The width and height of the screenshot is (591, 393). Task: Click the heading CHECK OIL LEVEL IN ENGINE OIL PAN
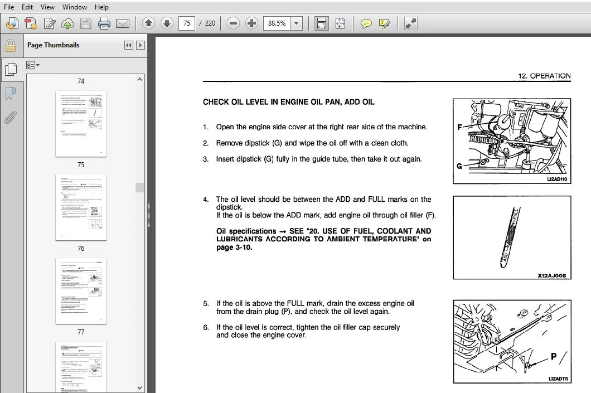(289, 102)
